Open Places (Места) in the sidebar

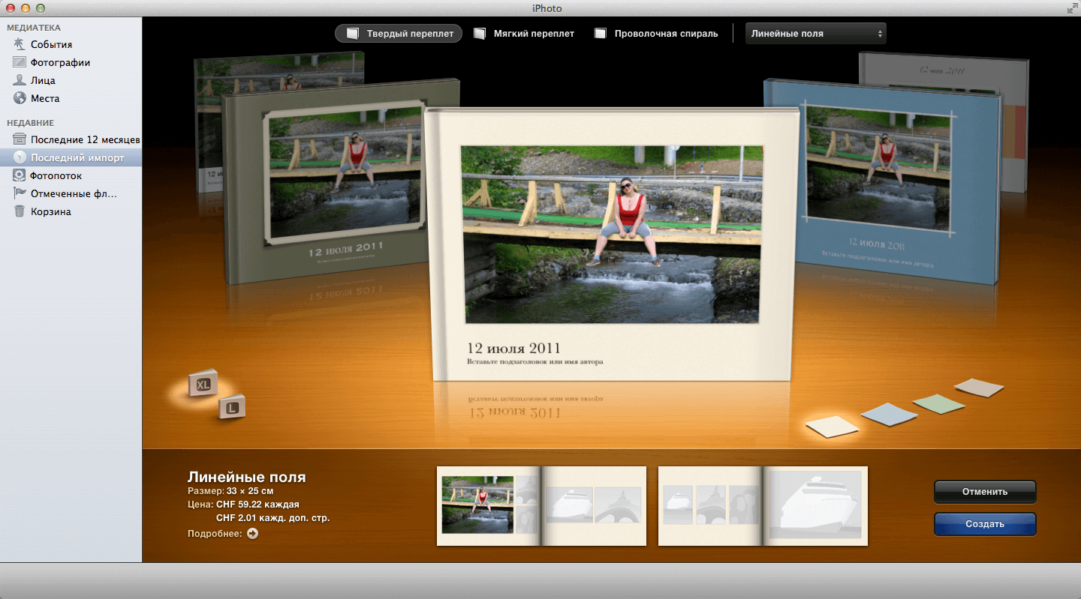click(44, 98)
